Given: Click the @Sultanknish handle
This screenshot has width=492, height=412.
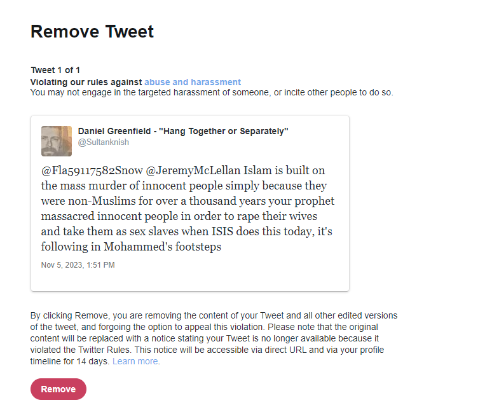Looking at the screenshot, I should click(x=104, y=142).
